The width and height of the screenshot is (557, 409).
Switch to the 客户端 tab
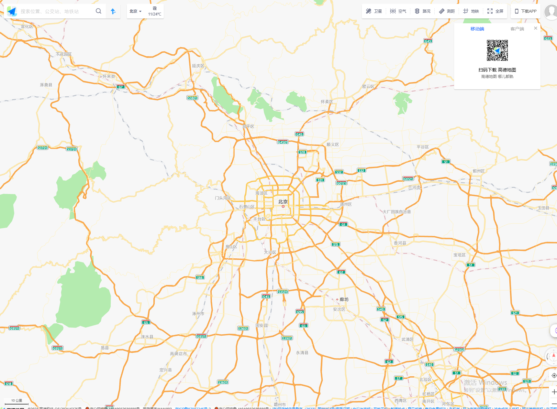pos(517,29)
